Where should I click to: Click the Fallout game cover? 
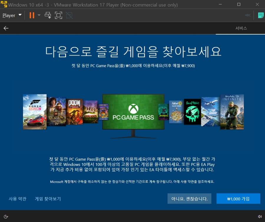point(176,112)
